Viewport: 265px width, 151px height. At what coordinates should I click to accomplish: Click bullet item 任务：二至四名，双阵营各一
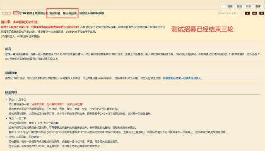(x=25, y=137)
